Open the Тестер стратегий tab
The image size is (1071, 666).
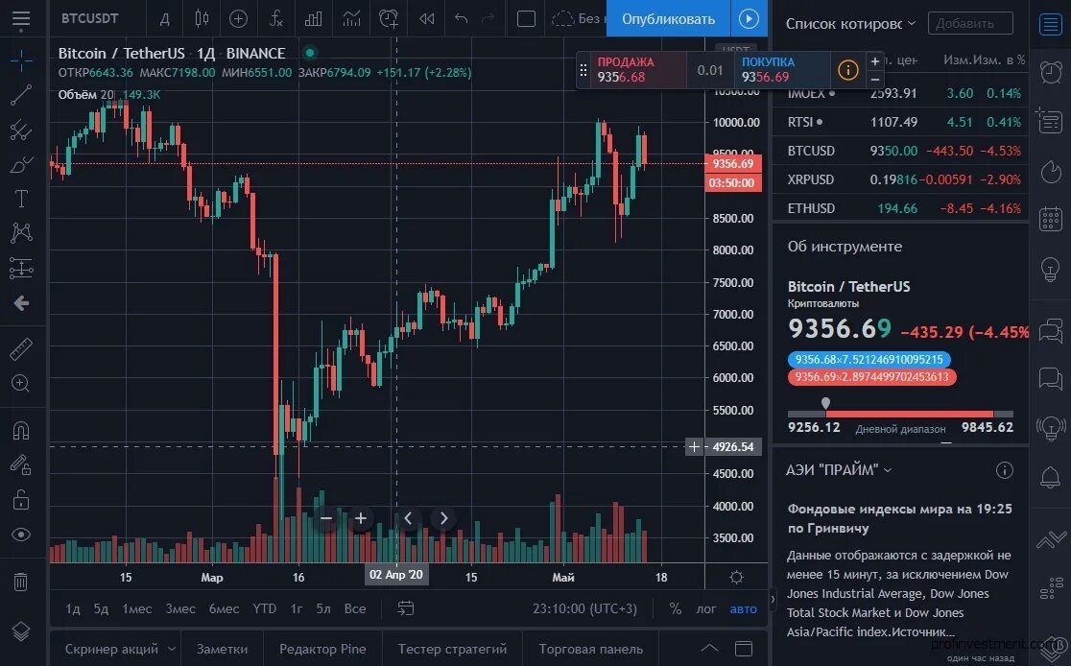click(x=452, y=648)
